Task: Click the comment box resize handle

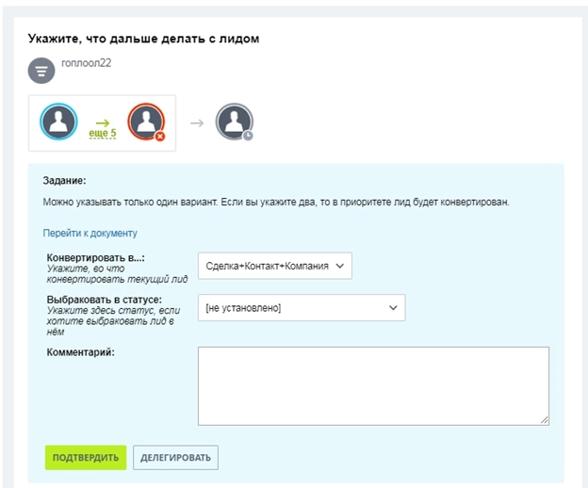Action: tap(545, 420)
